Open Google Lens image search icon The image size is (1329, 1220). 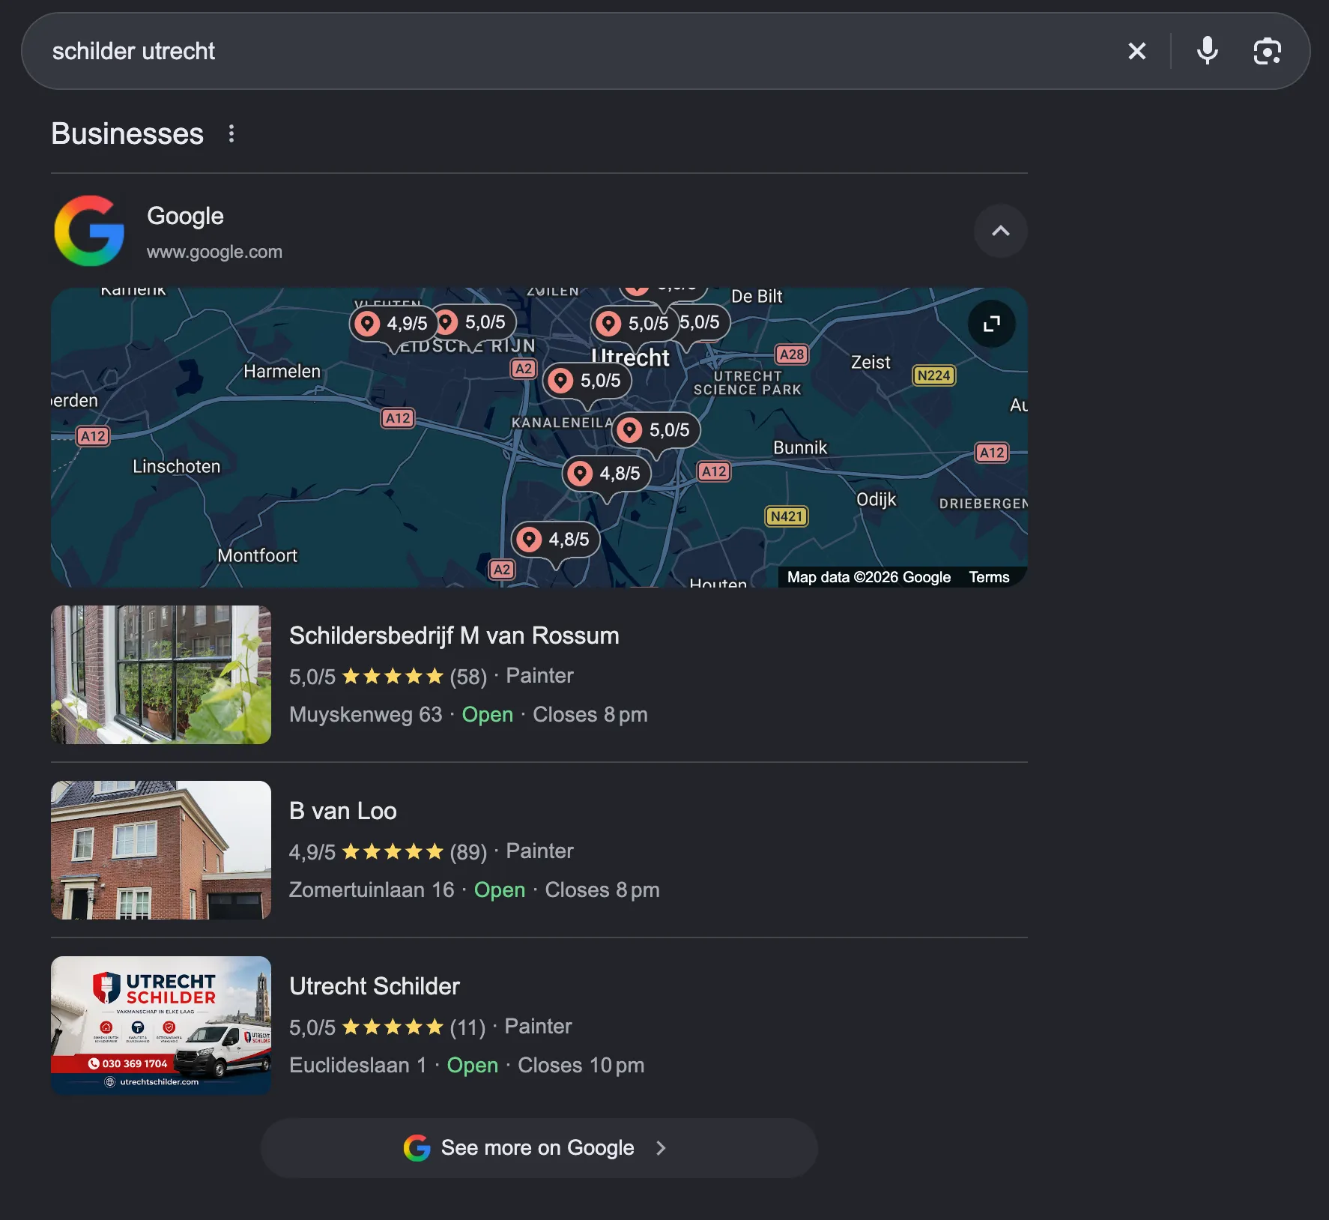click(1267, 51)
